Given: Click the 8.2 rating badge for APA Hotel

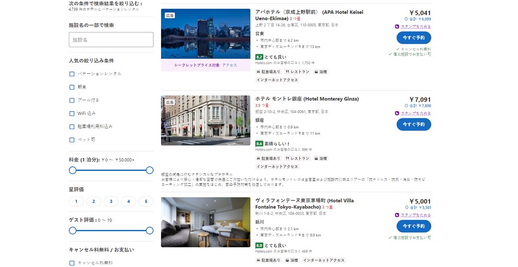Looking at the screenshot, I should 259,57.
